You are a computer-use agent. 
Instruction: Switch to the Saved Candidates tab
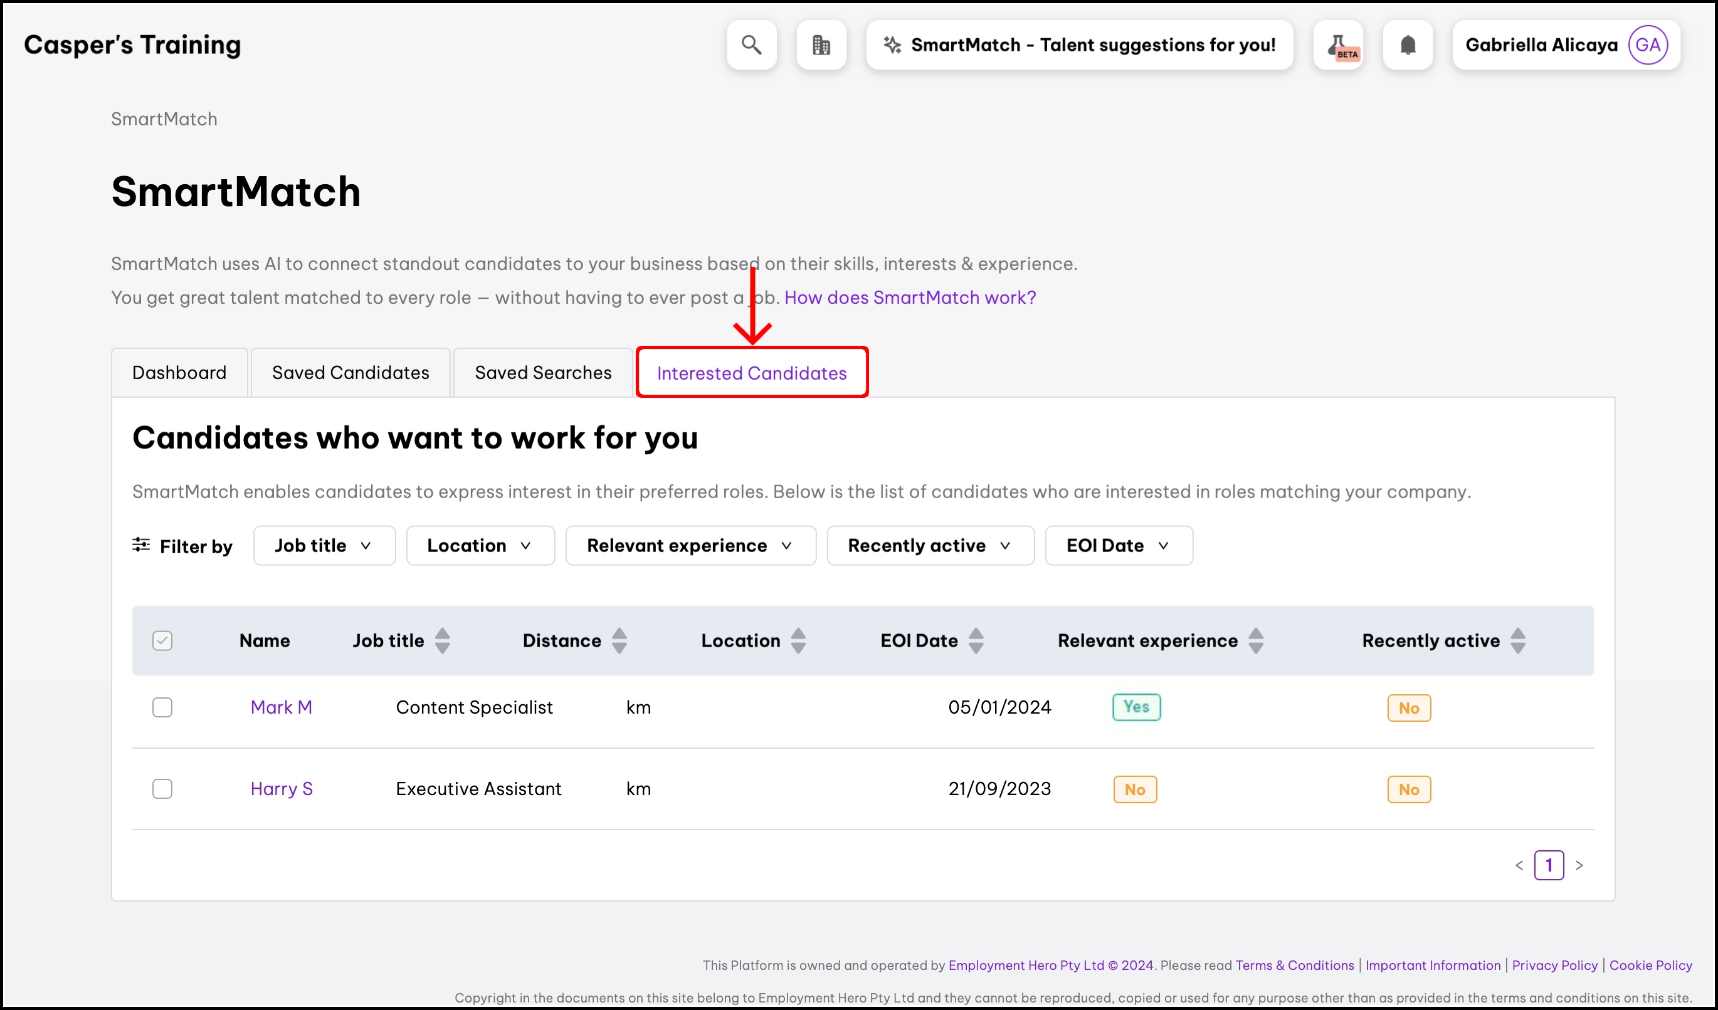click(350, 373)
